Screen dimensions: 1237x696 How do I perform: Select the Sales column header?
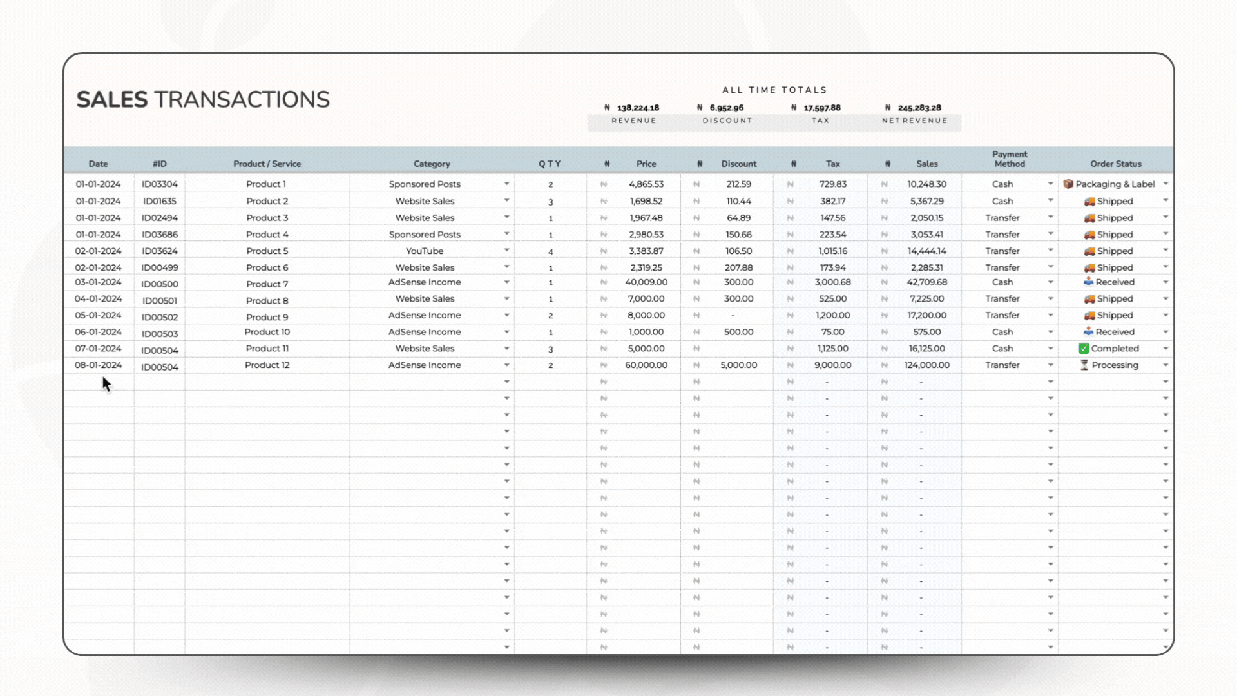(927, 164)
